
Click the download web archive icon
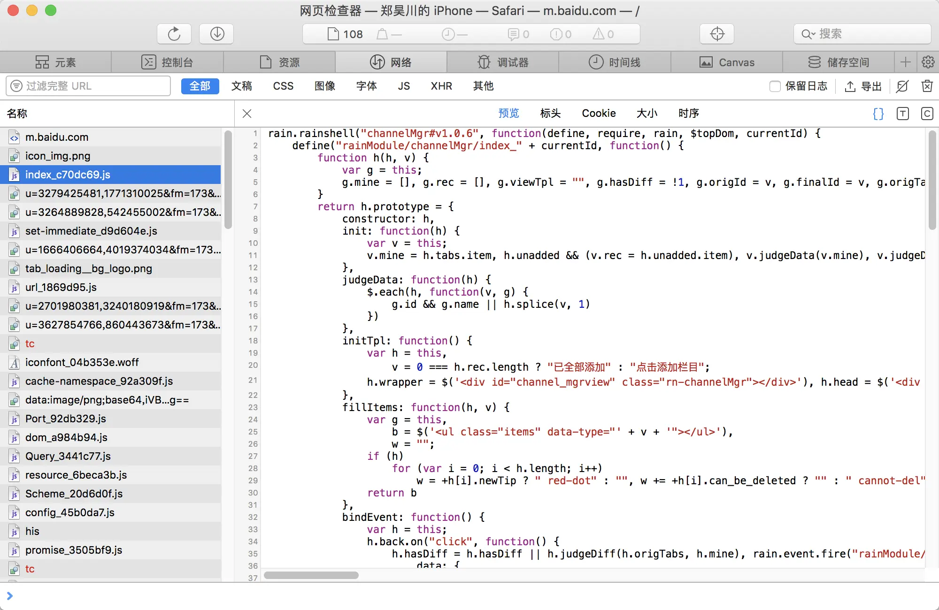[x=216, y=34]
